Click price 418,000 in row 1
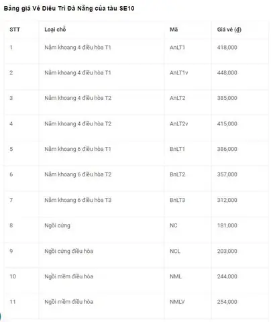The image size is (273, 322). pos(227,48)
